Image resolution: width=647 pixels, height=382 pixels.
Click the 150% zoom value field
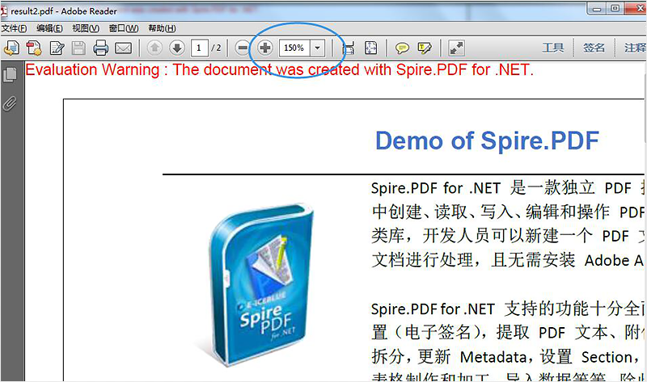(294, 48)
